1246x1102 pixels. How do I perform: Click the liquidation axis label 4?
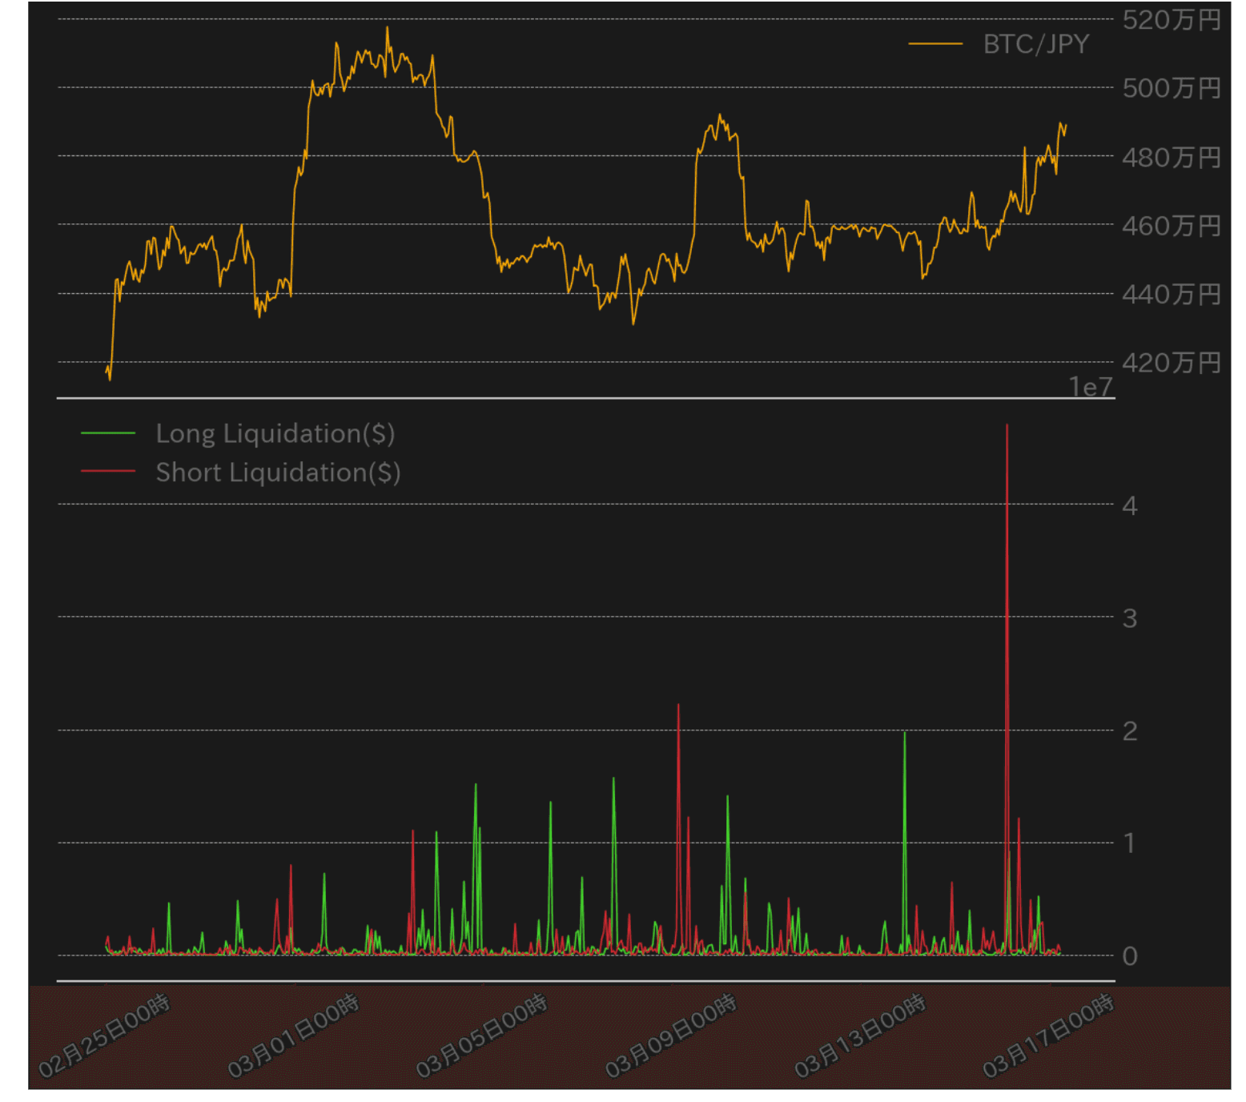pos(1129,505)
